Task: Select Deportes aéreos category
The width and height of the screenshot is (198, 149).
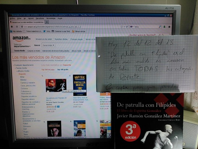Action: coord(28,99)
